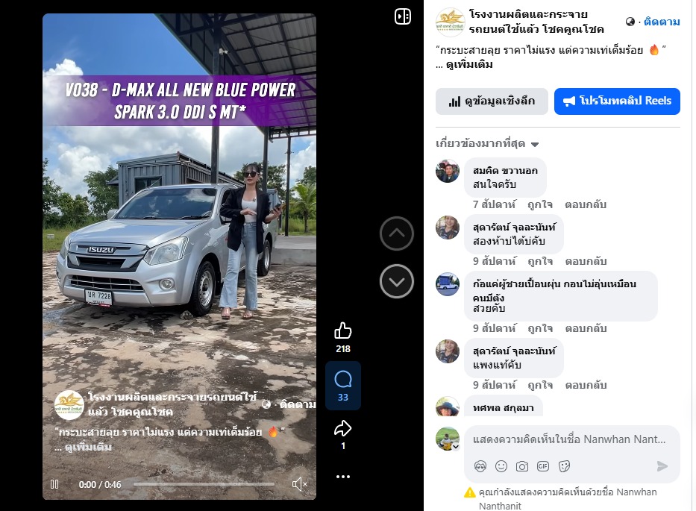Like the reel with the thumbs-up icon
Screen dimensions: 696x511
coord(342,331)
